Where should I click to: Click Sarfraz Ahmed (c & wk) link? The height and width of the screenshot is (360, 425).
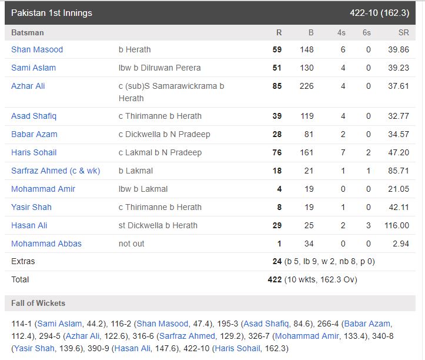pos(56,171)
